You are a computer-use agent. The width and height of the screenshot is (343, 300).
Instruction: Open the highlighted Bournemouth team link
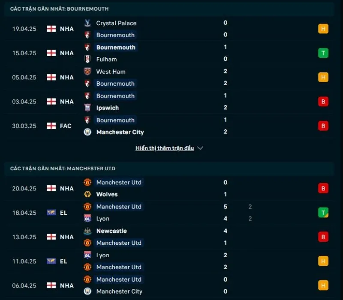[115, 35]
